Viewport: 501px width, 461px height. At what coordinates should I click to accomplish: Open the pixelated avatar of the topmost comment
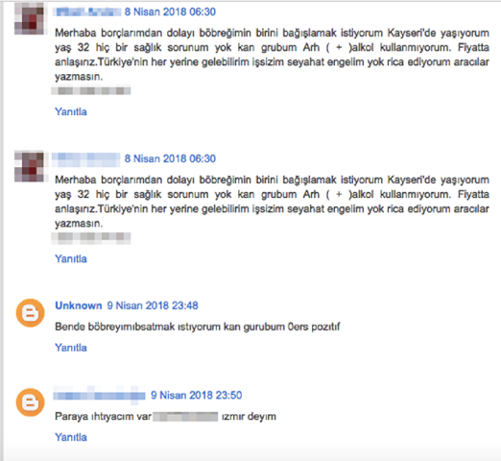(30, 18)
